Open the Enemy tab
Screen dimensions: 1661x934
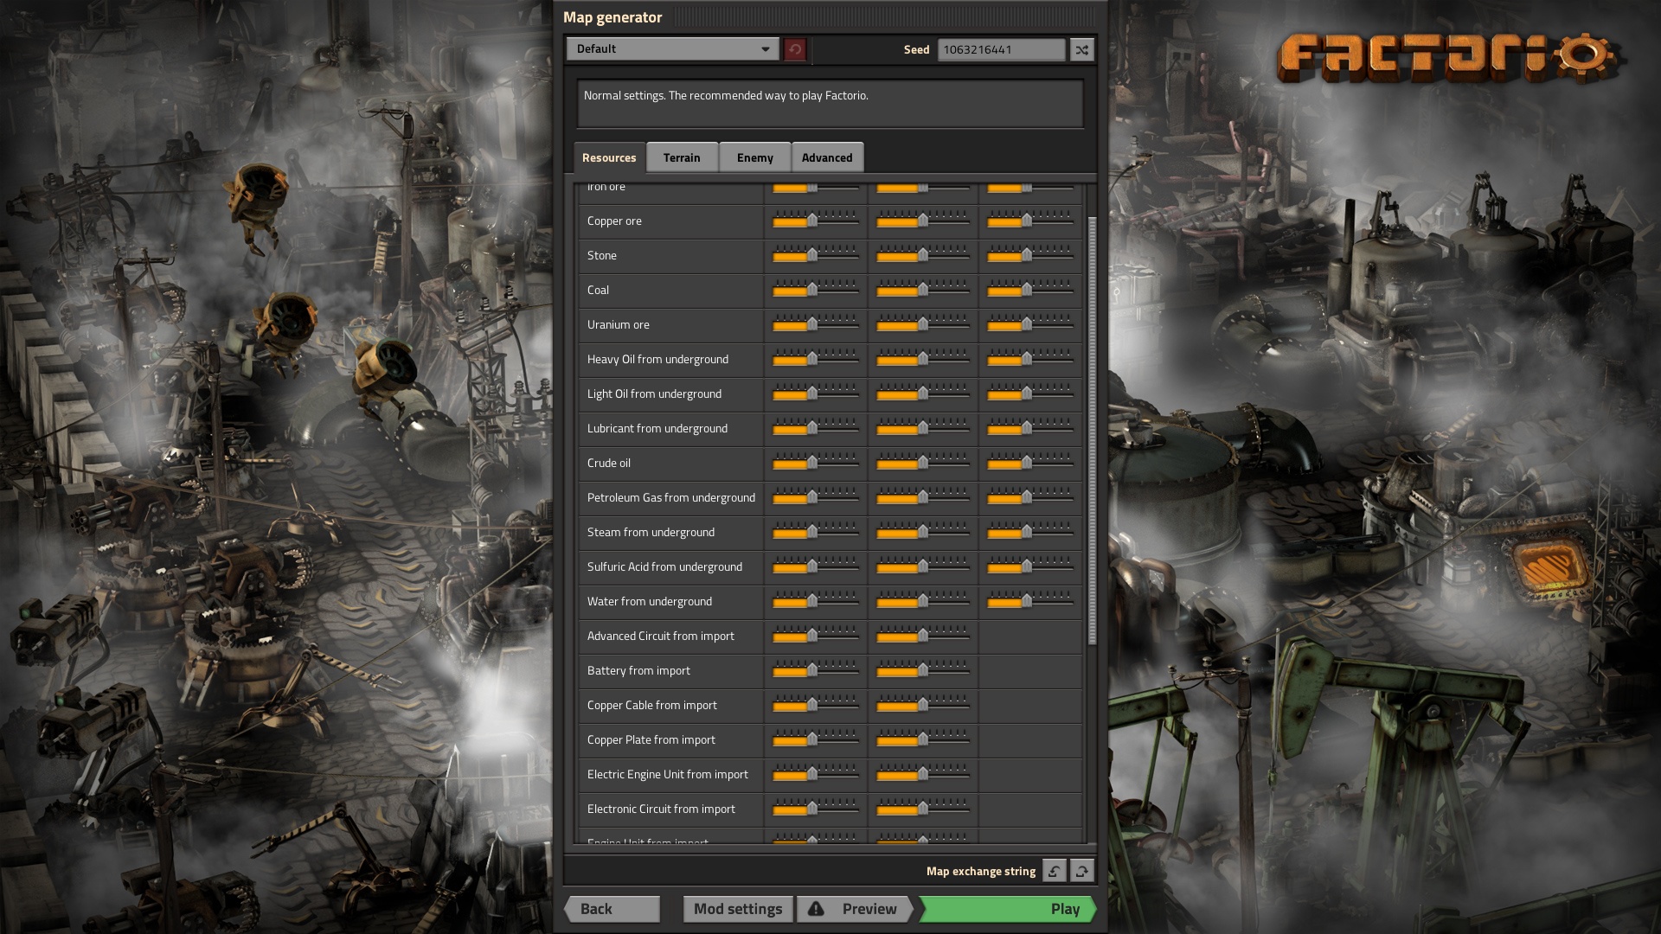click(x=754, y=157)
